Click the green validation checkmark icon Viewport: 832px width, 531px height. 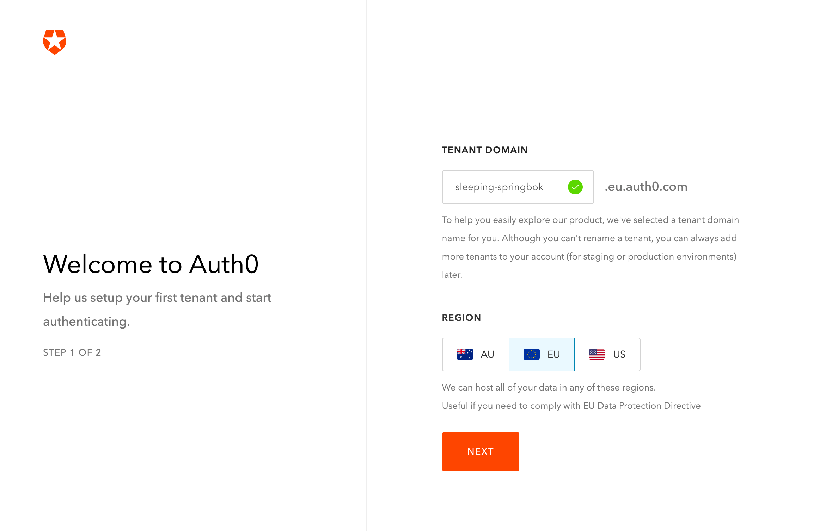(575, 187)
